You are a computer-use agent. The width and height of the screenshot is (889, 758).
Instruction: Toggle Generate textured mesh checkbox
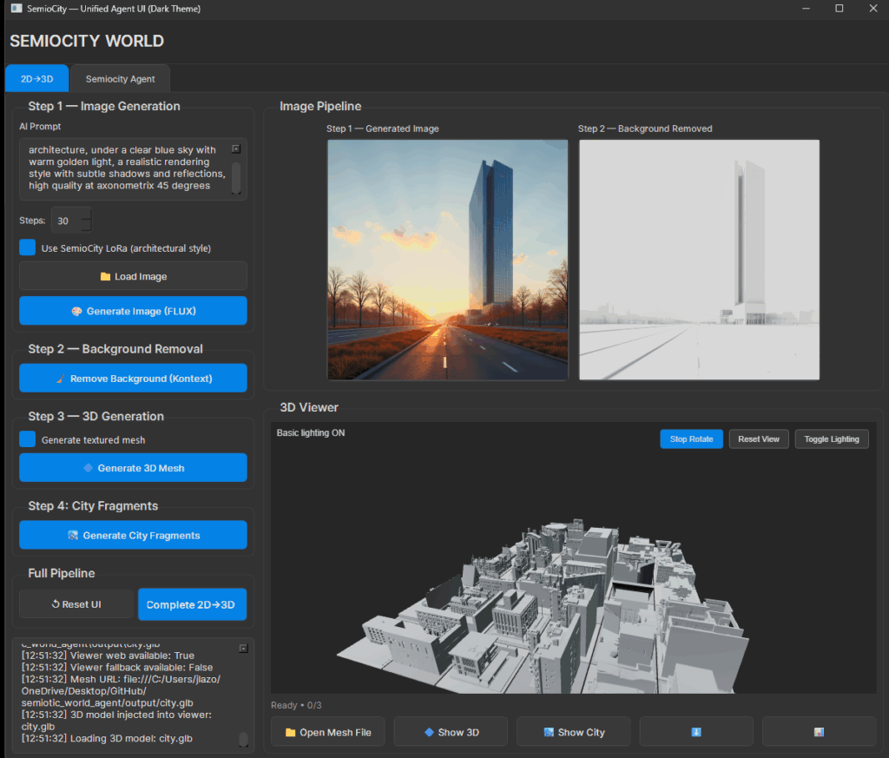tap(28, 439)
